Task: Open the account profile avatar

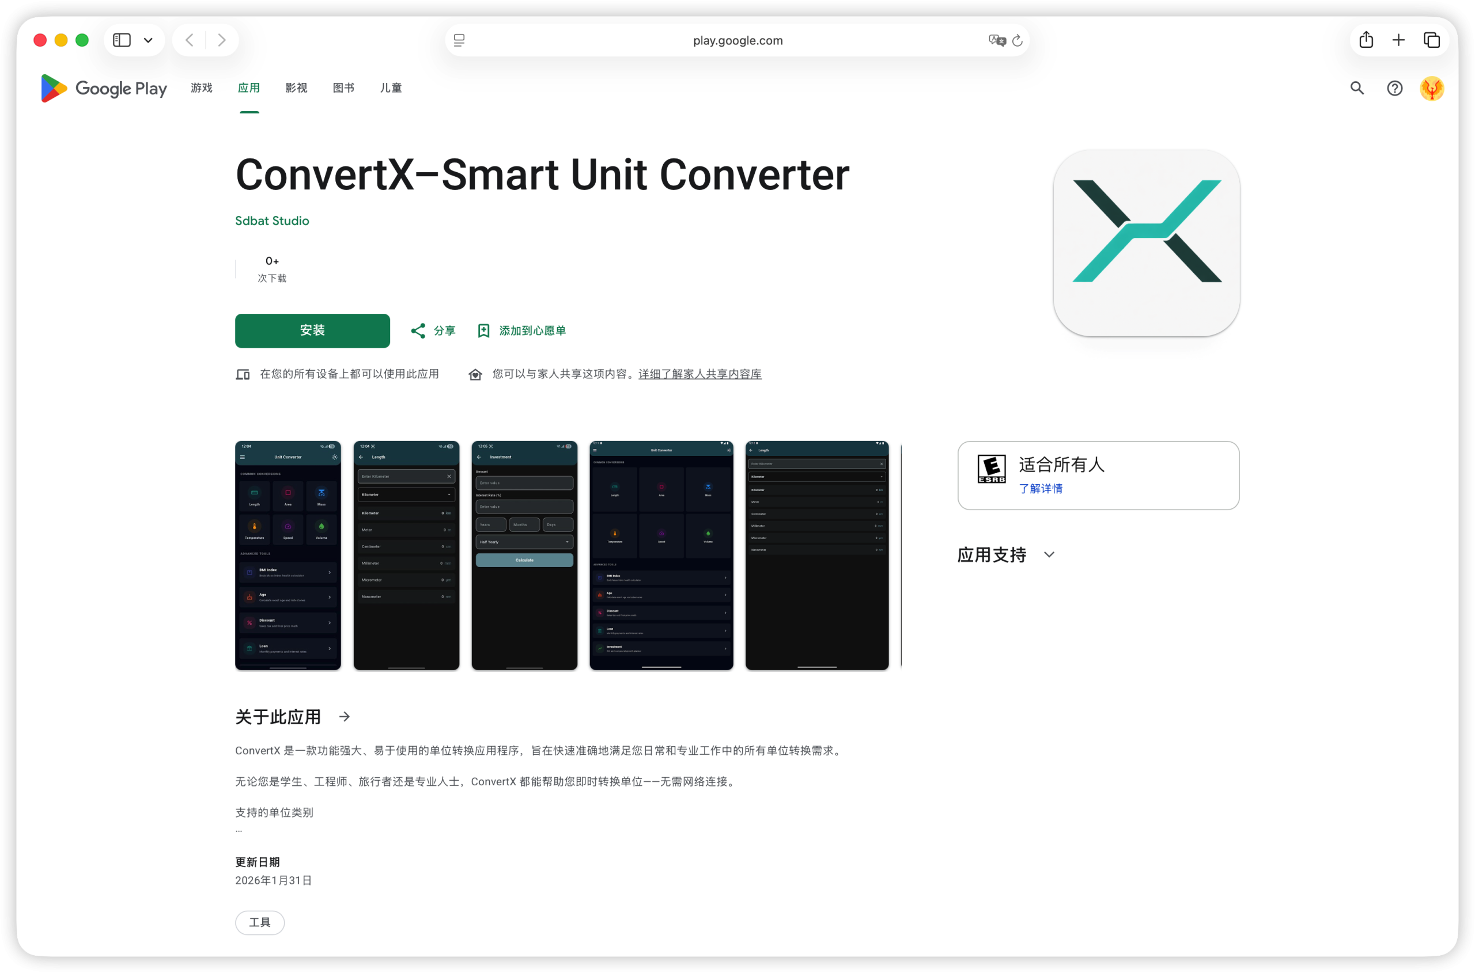Action: pos(1432,88)
